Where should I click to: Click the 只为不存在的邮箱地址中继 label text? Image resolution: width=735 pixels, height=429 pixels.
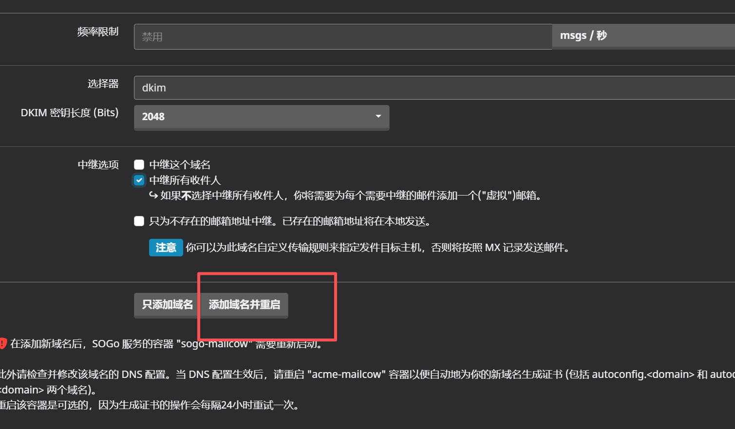coord(290,221)
